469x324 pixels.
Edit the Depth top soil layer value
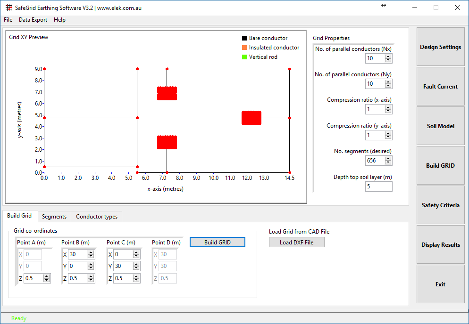[377, 186]
